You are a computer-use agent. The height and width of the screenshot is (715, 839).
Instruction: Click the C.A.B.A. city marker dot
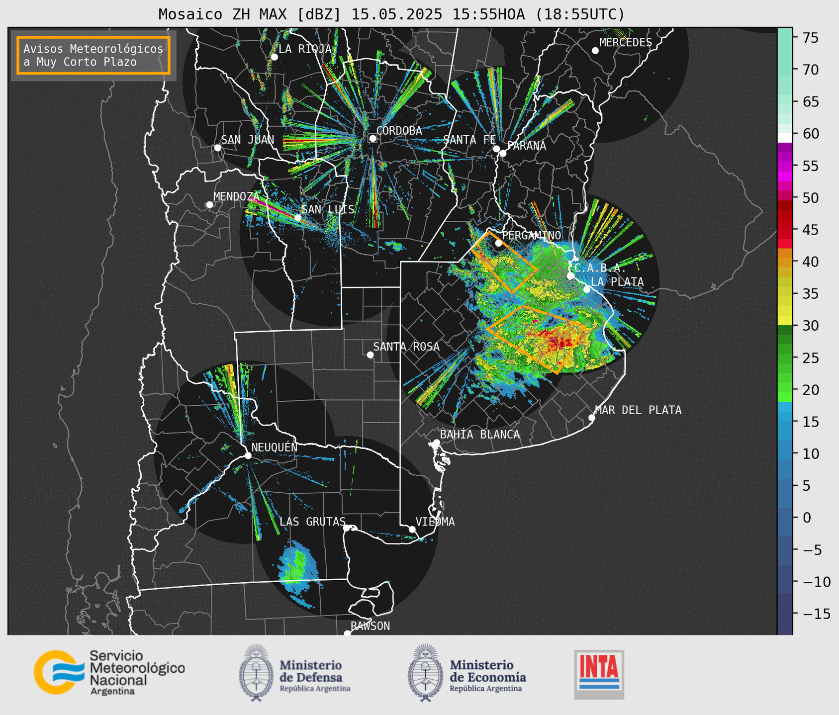pyautogui.click(x=571, y=276)
